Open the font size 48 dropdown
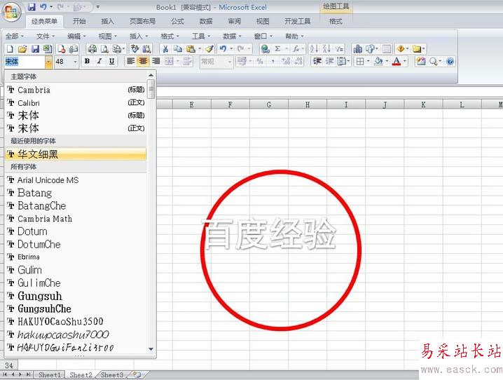 (x=76, y=62)
